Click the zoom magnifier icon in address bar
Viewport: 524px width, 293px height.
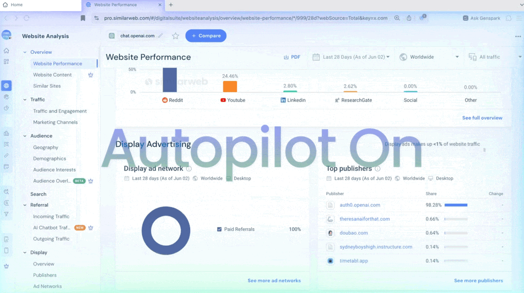[x=397, y=18]
